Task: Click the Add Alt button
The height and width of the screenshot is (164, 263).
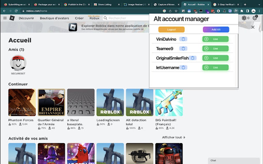Action: 216,30
